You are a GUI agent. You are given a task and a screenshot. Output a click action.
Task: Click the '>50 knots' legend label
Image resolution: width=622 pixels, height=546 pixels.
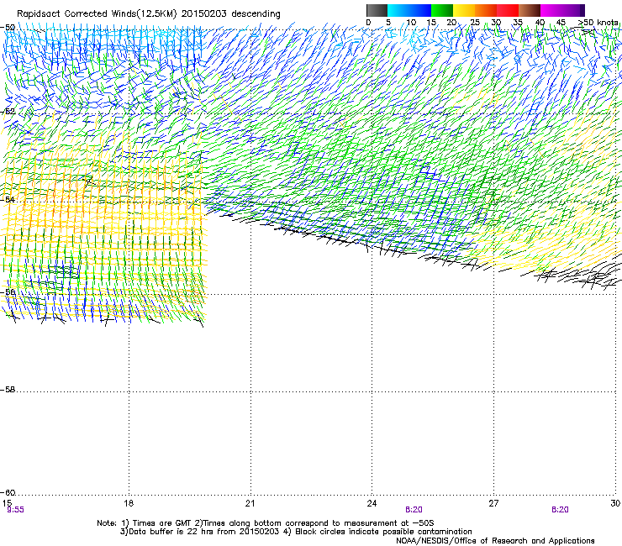click(598, 23)
